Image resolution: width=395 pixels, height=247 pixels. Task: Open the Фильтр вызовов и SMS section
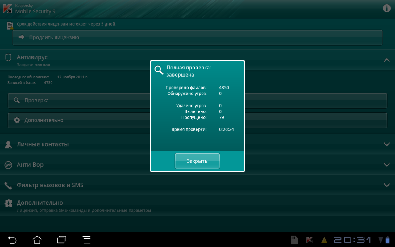tap(197, 185)
